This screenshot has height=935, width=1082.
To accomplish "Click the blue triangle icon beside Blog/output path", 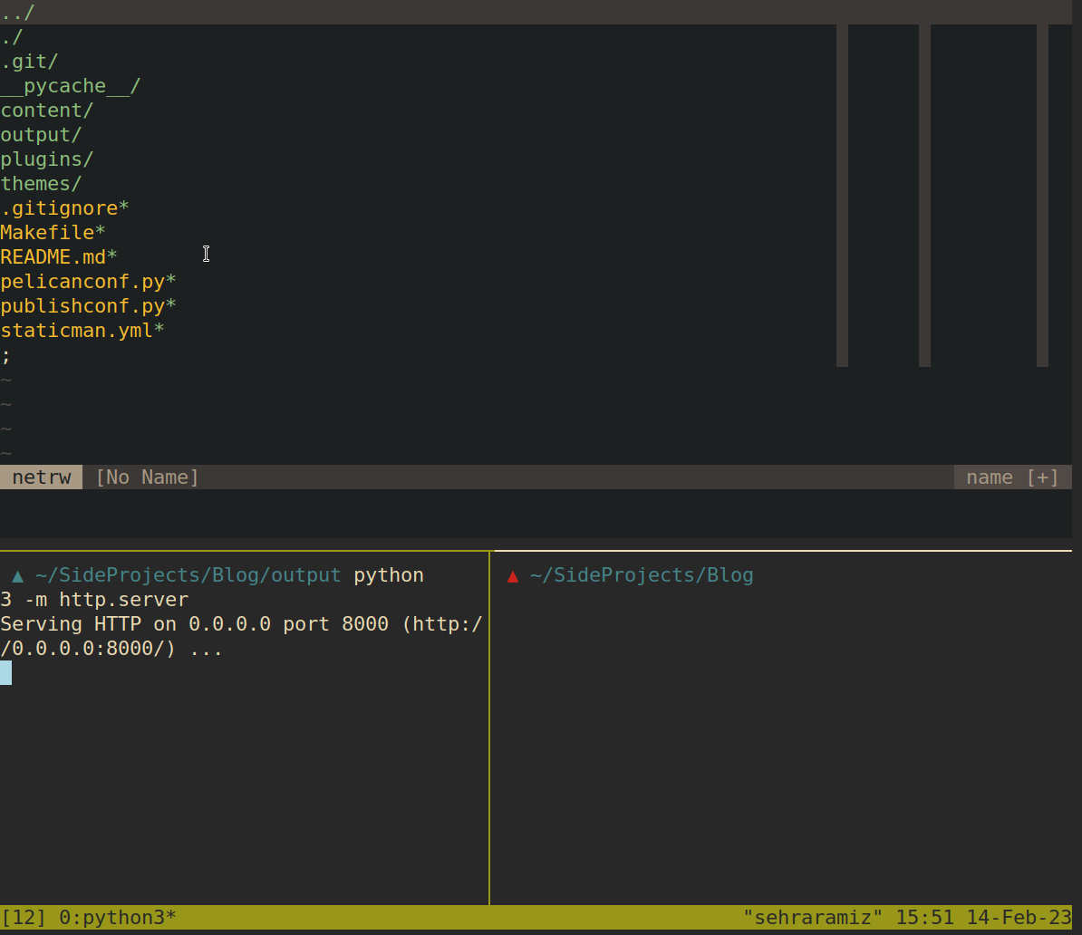I will [15, 574].
